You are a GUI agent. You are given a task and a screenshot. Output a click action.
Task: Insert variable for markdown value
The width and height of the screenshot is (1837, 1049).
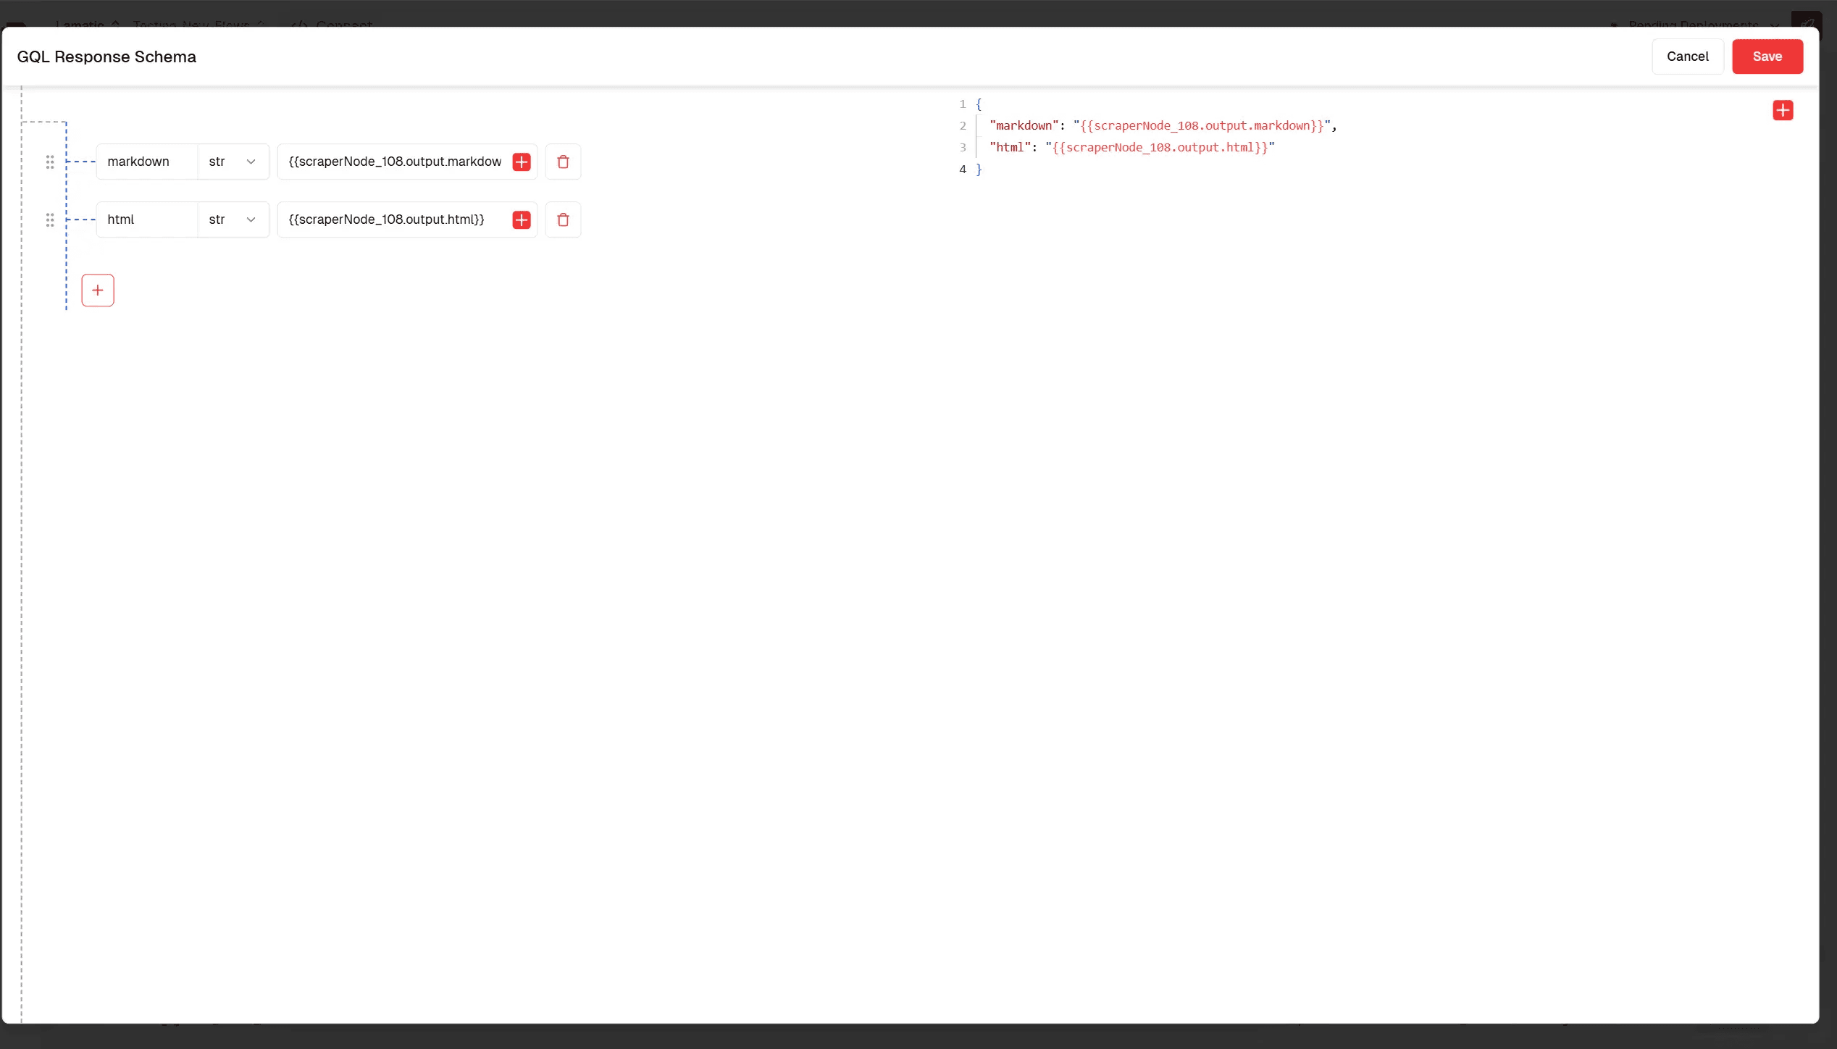(522, 162)
